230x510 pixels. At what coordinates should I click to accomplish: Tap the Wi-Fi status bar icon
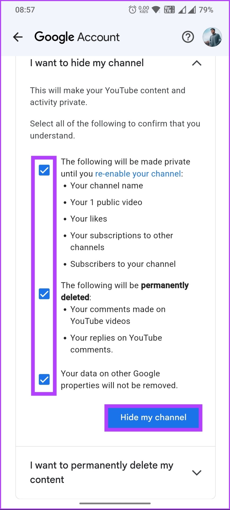click(156, 10)
